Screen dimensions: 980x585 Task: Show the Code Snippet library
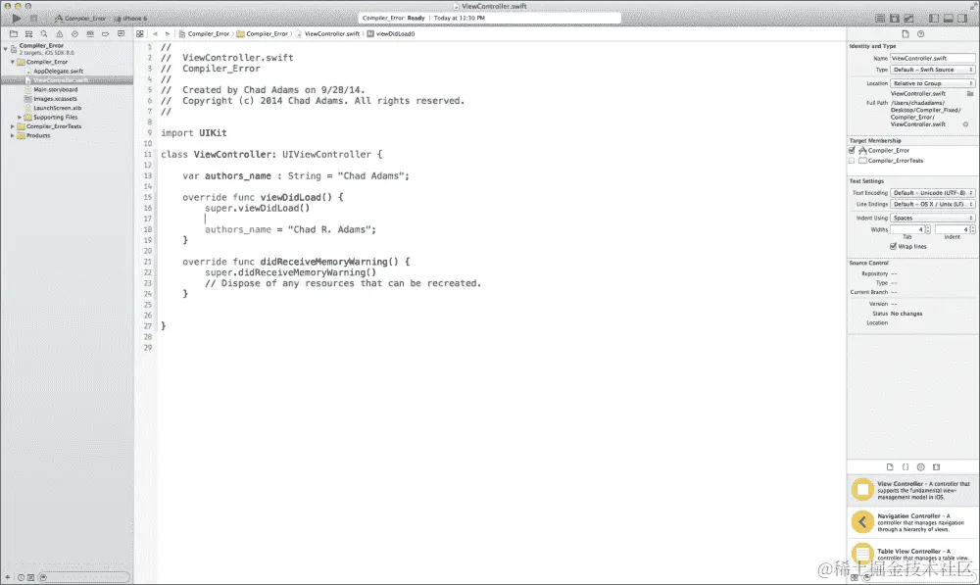tap(905, 466)
